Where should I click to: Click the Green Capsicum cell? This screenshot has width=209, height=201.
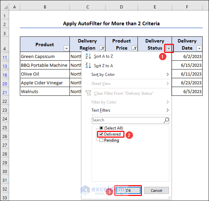point(45,56)
